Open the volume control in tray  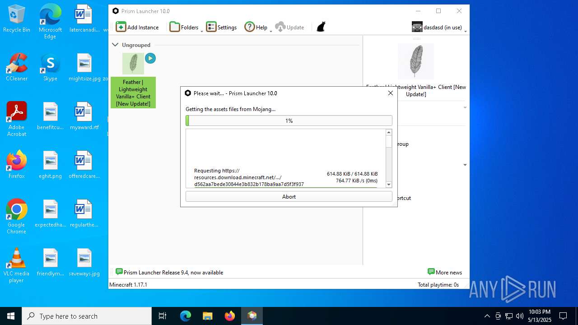519,316
